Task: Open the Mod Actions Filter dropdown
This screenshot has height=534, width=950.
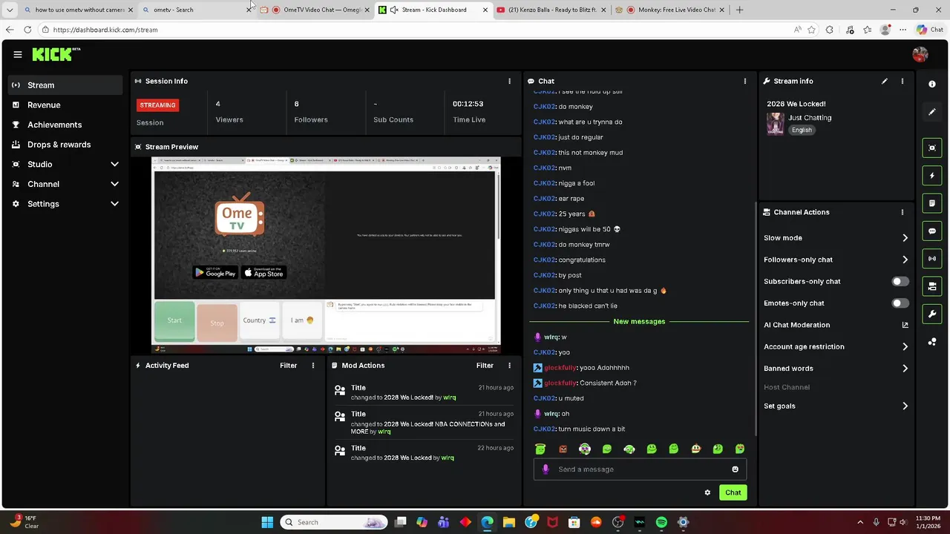Action: click(x=485, y=365)
